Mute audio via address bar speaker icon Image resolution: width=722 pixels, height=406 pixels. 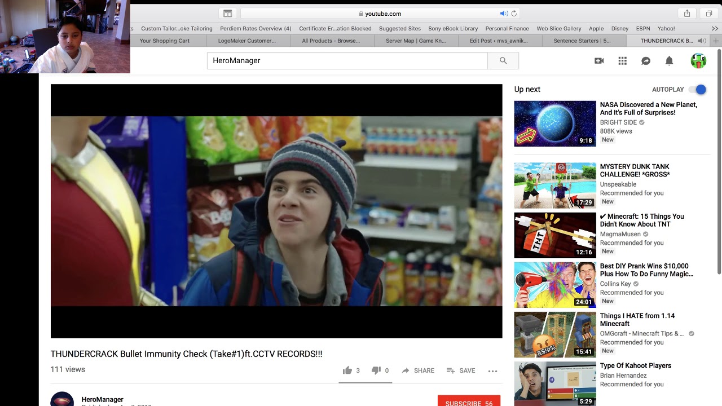pos(503,14)
